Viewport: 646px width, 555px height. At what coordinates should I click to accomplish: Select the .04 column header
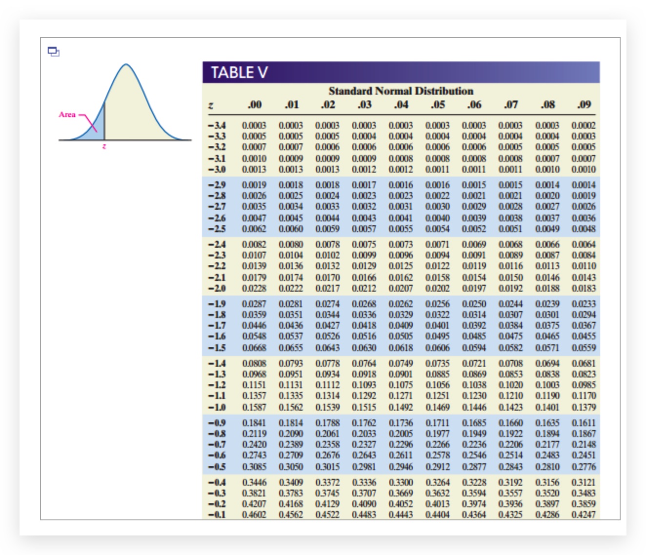click(x=401, y=104)
